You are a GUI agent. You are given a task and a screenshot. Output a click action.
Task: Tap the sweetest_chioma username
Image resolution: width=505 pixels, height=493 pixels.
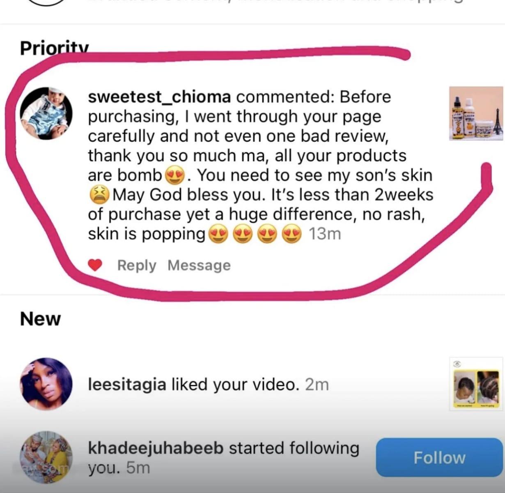pyautogui.click(x=159, y=97)
